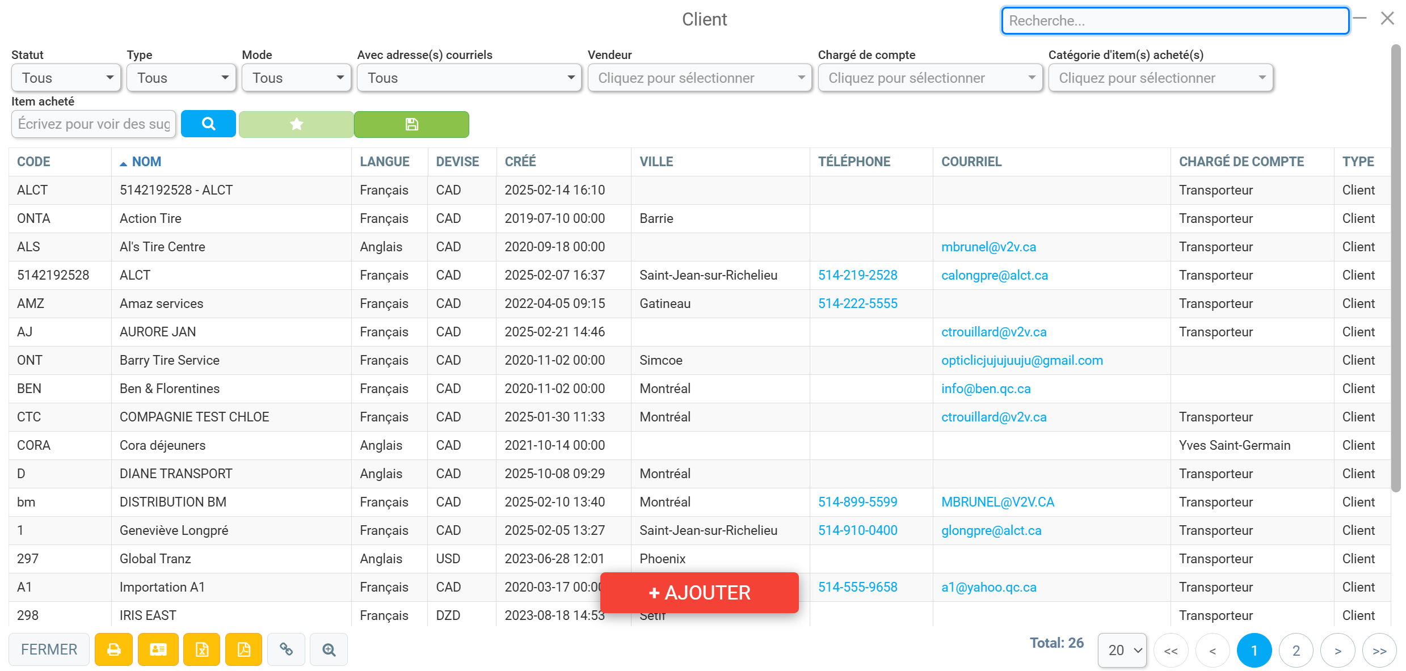This screenshot has width=1406, height=671.
Task: Open email link info@ben.qc.ca
Action: [986, 389]
